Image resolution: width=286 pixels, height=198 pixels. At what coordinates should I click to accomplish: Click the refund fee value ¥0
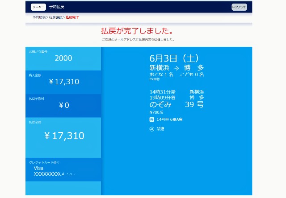64,105
